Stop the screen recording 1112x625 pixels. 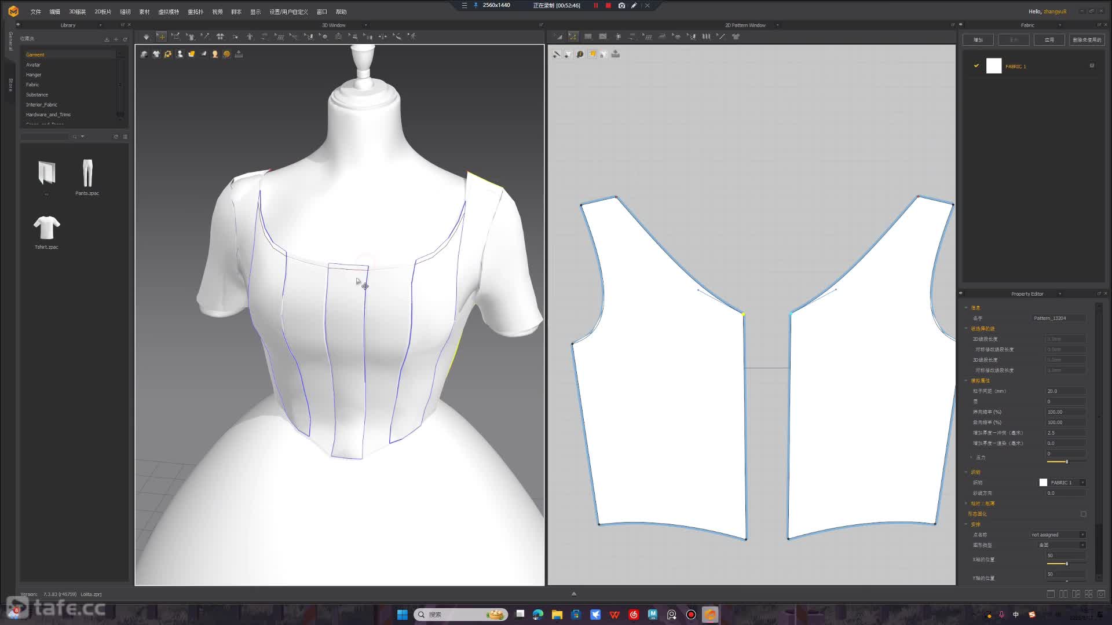608,5
